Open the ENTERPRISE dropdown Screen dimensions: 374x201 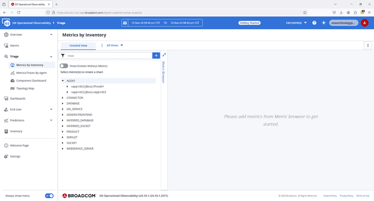(296, 23)
